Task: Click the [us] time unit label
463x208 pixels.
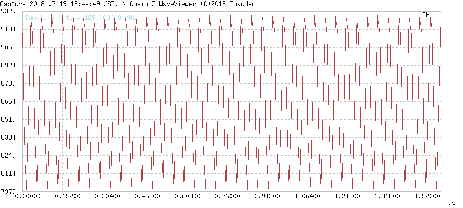Action: coord(451,202)
